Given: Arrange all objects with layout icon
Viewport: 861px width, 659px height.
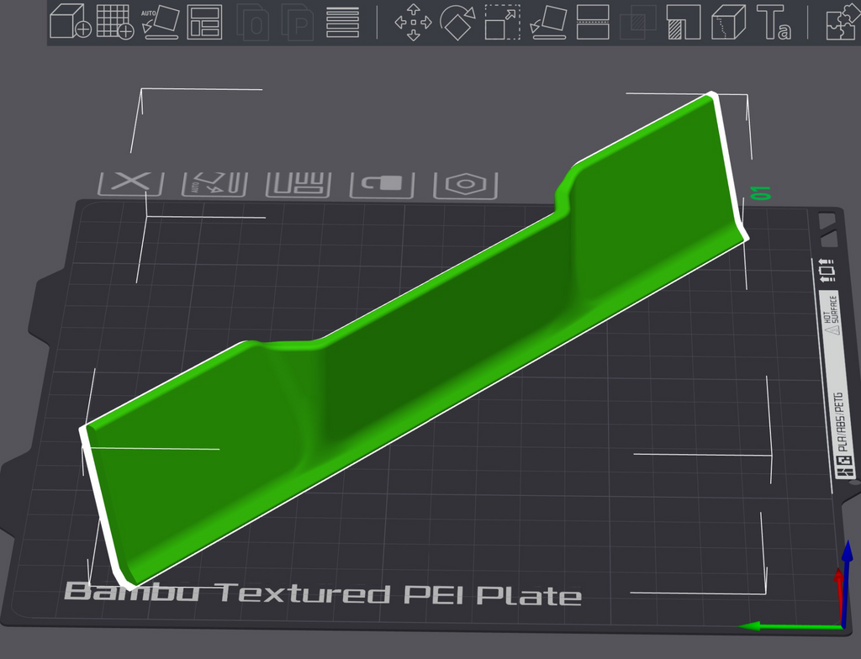Looking at the screenshot, I should 204,22.
